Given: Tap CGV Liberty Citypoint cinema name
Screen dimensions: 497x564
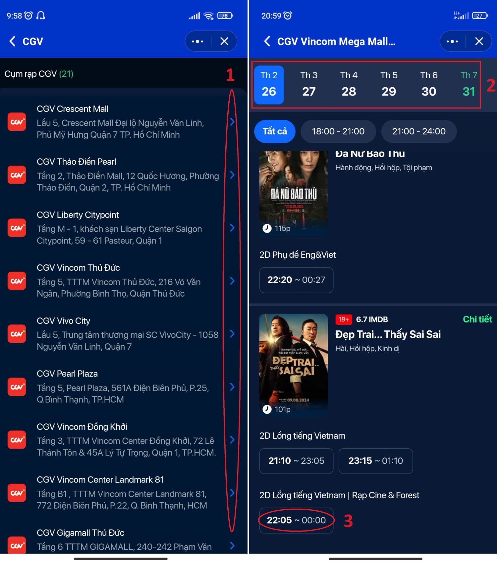Looking at the screenshot, I should (78, 215).
